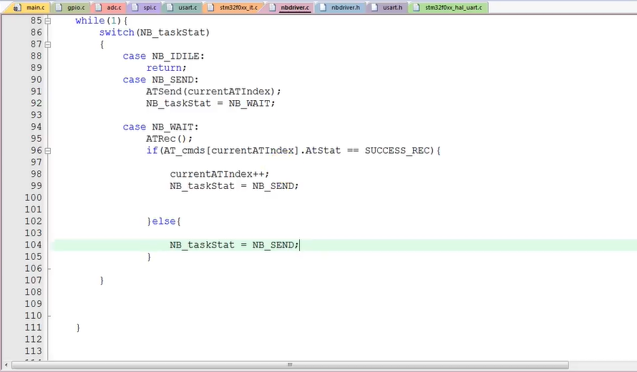Open the usart.h tab
The height and width of the screenshot is (372, 637).
[387, 7]
